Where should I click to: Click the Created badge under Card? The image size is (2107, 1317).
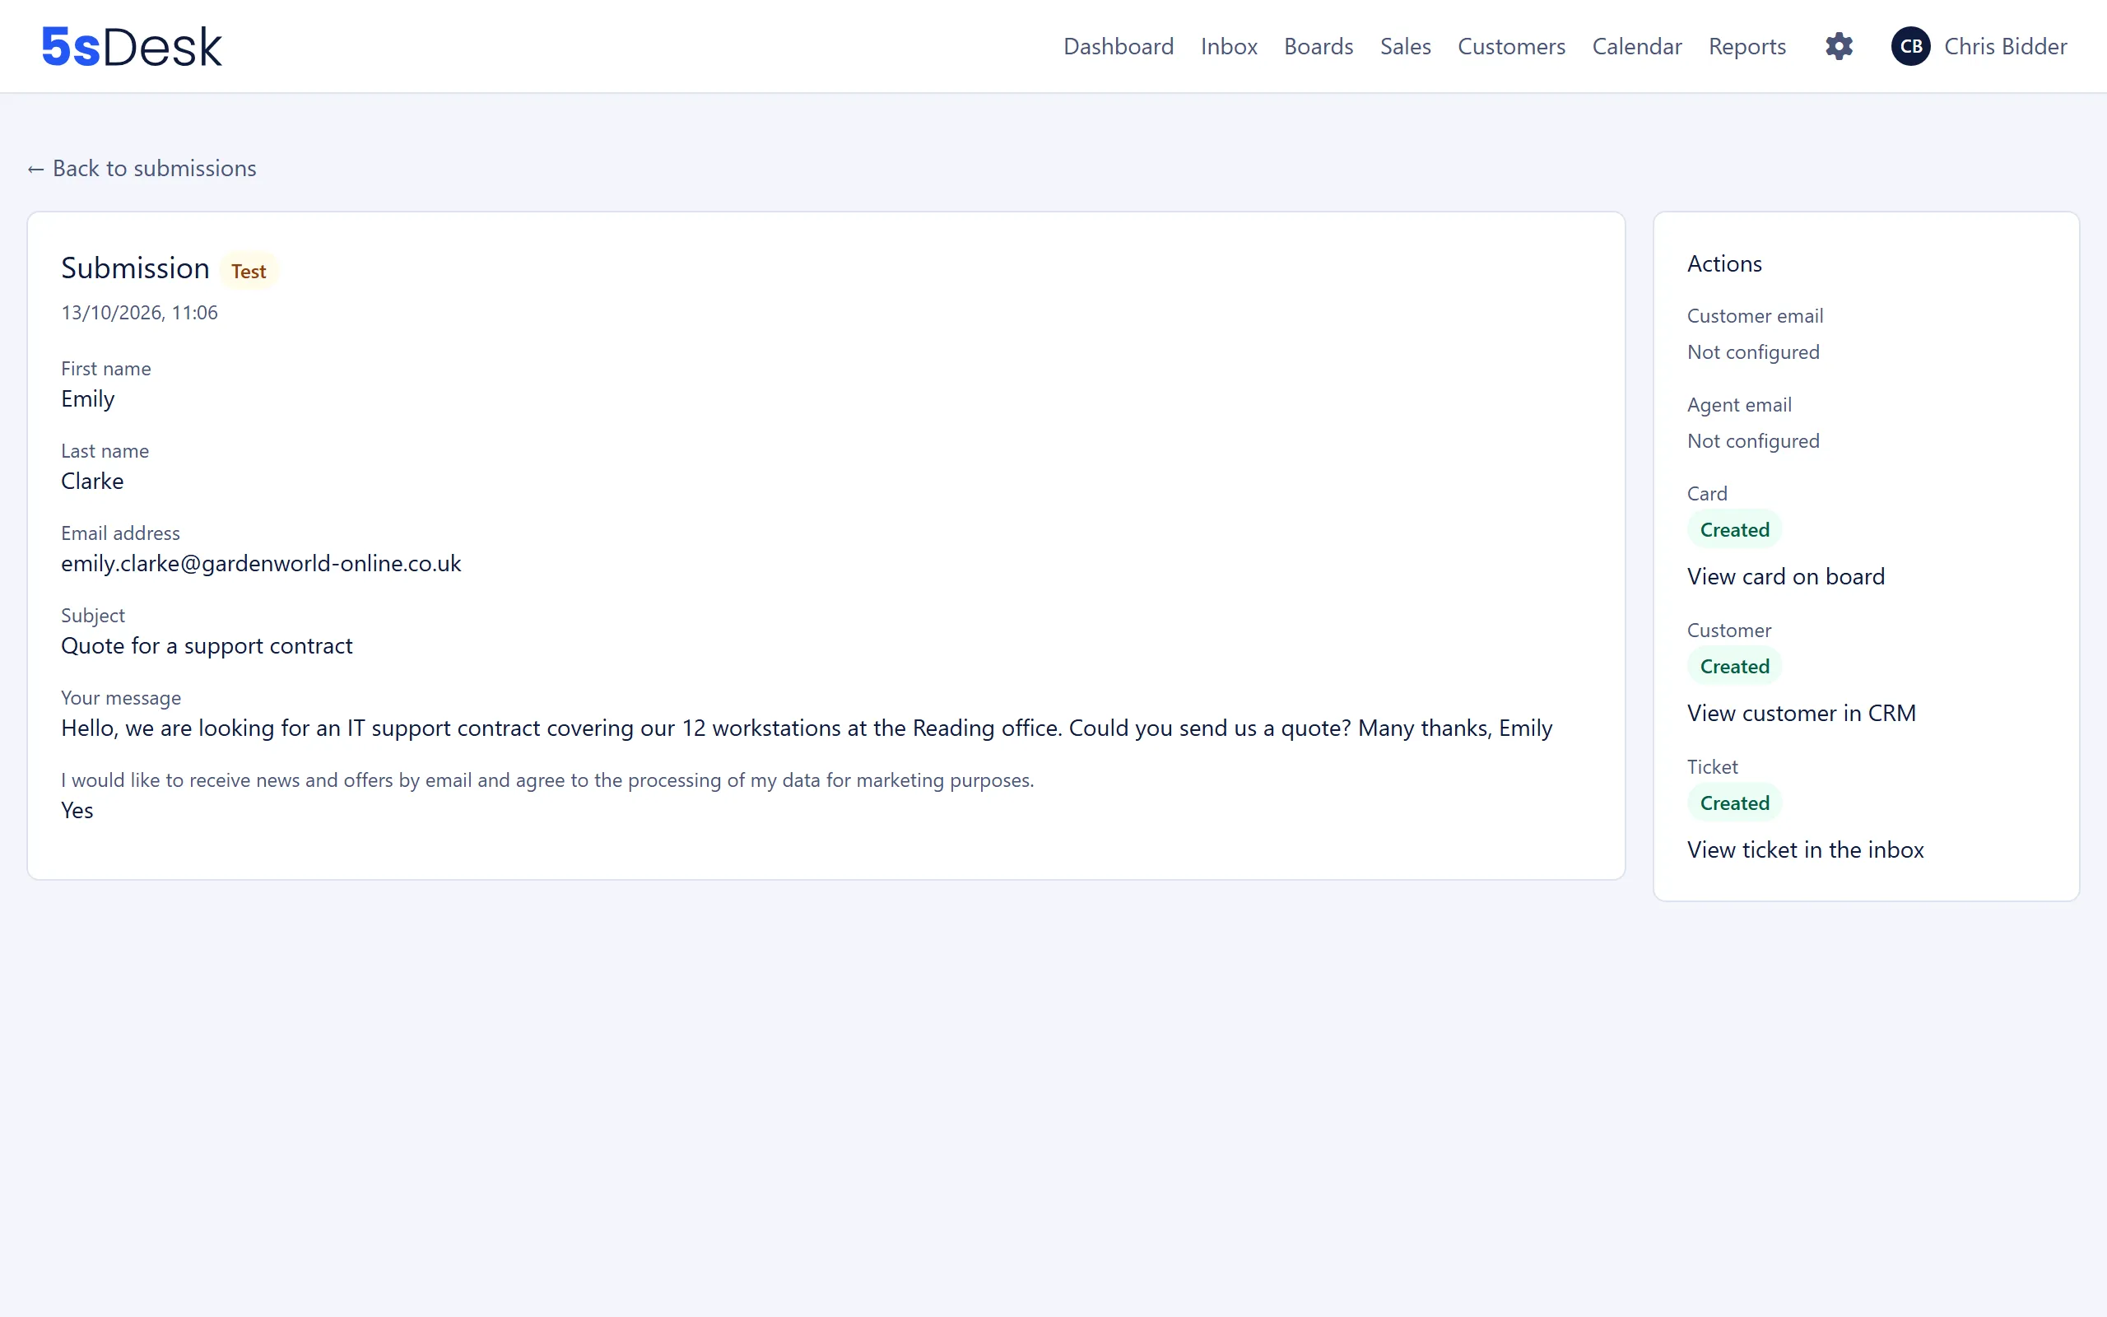click(1734, 529)
